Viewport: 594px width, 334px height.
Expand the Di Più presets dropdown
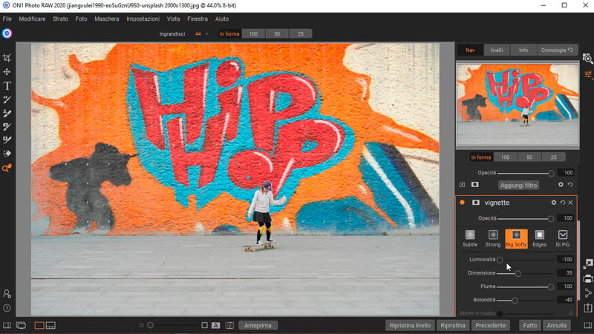pos(563,238)
